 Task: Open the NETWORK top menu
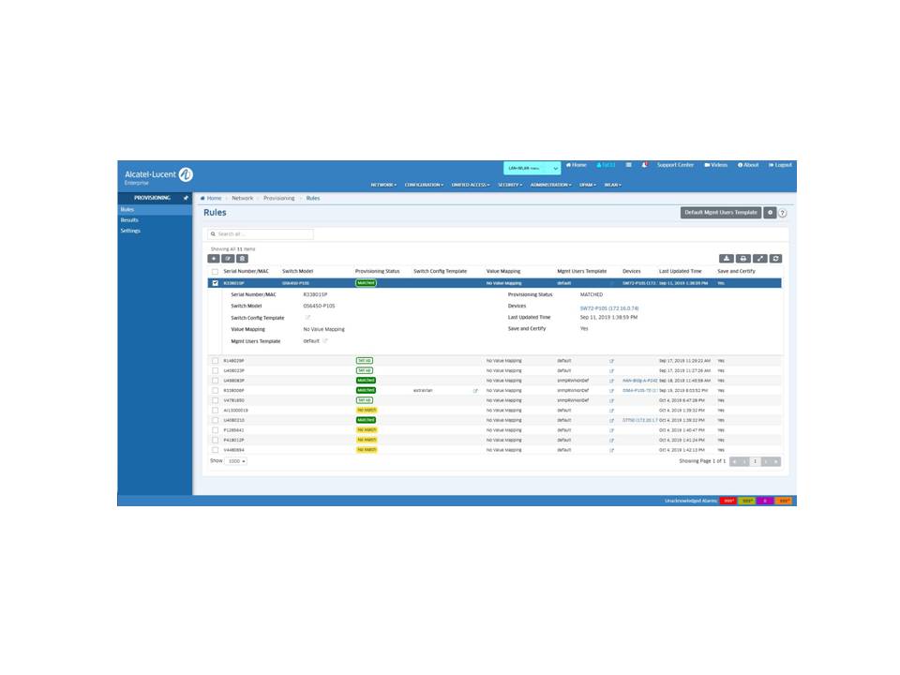pyautogui.click(x=383, y=185)
